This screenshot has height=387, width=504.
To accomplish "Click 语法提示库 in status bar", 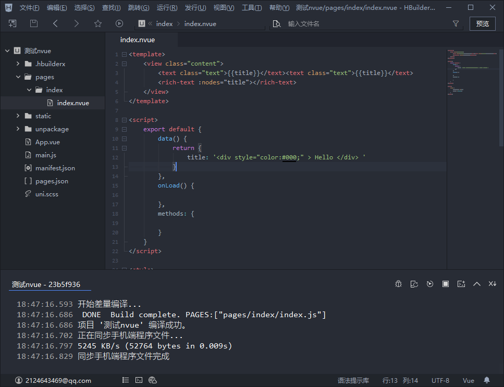I will (353, 381).
